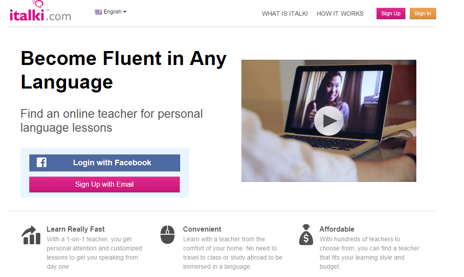464x277 pixels.
Task: Click the Learn Really Fast heading
Action: pyautogui.click(x=76, y=229)
